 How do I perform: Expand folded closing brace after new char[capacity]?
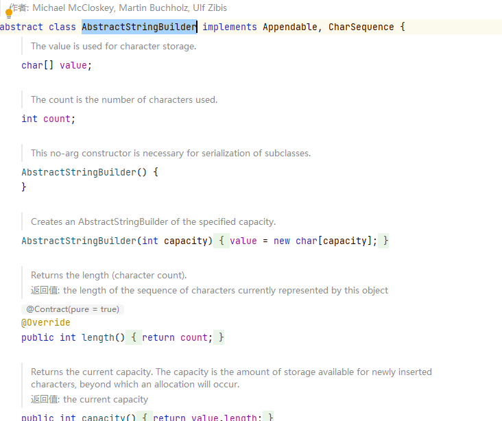coord(385,241)
